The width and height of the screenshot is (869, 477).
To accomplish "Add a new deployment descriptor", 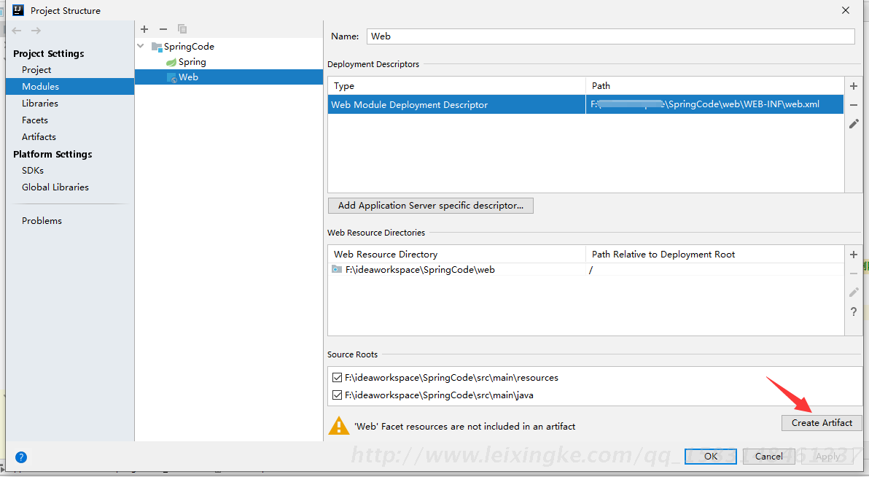I will pyautogui.click(x=854, y=86).
